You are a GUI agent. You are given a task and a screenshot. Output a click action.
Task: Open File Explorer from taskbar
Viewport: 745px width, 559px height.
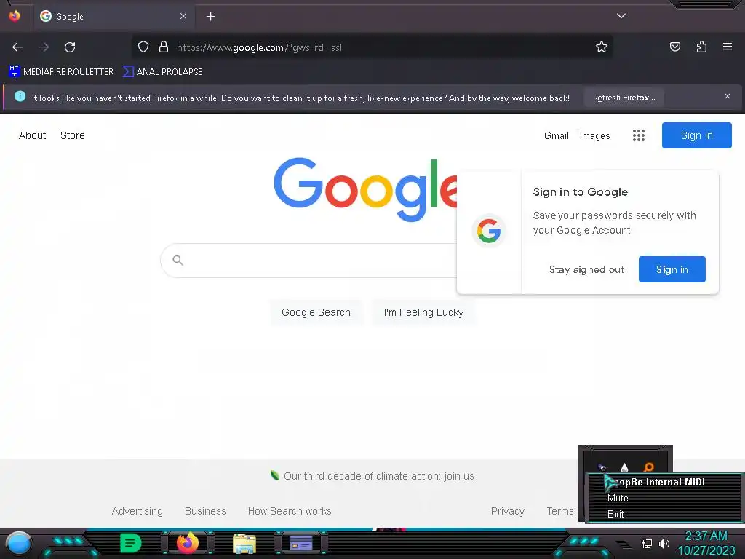(244, 543)
